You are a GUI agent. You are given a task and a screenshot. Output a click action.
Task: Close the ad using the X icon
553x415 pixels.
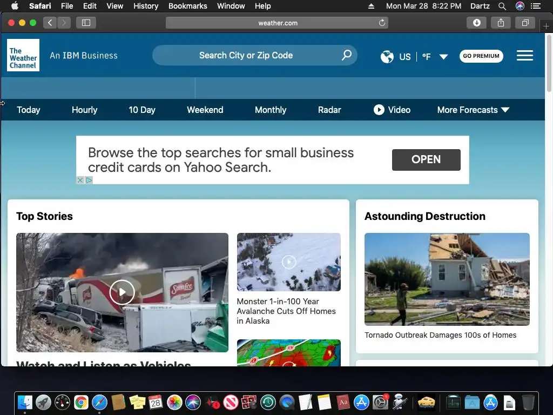(x=80, y=180)
